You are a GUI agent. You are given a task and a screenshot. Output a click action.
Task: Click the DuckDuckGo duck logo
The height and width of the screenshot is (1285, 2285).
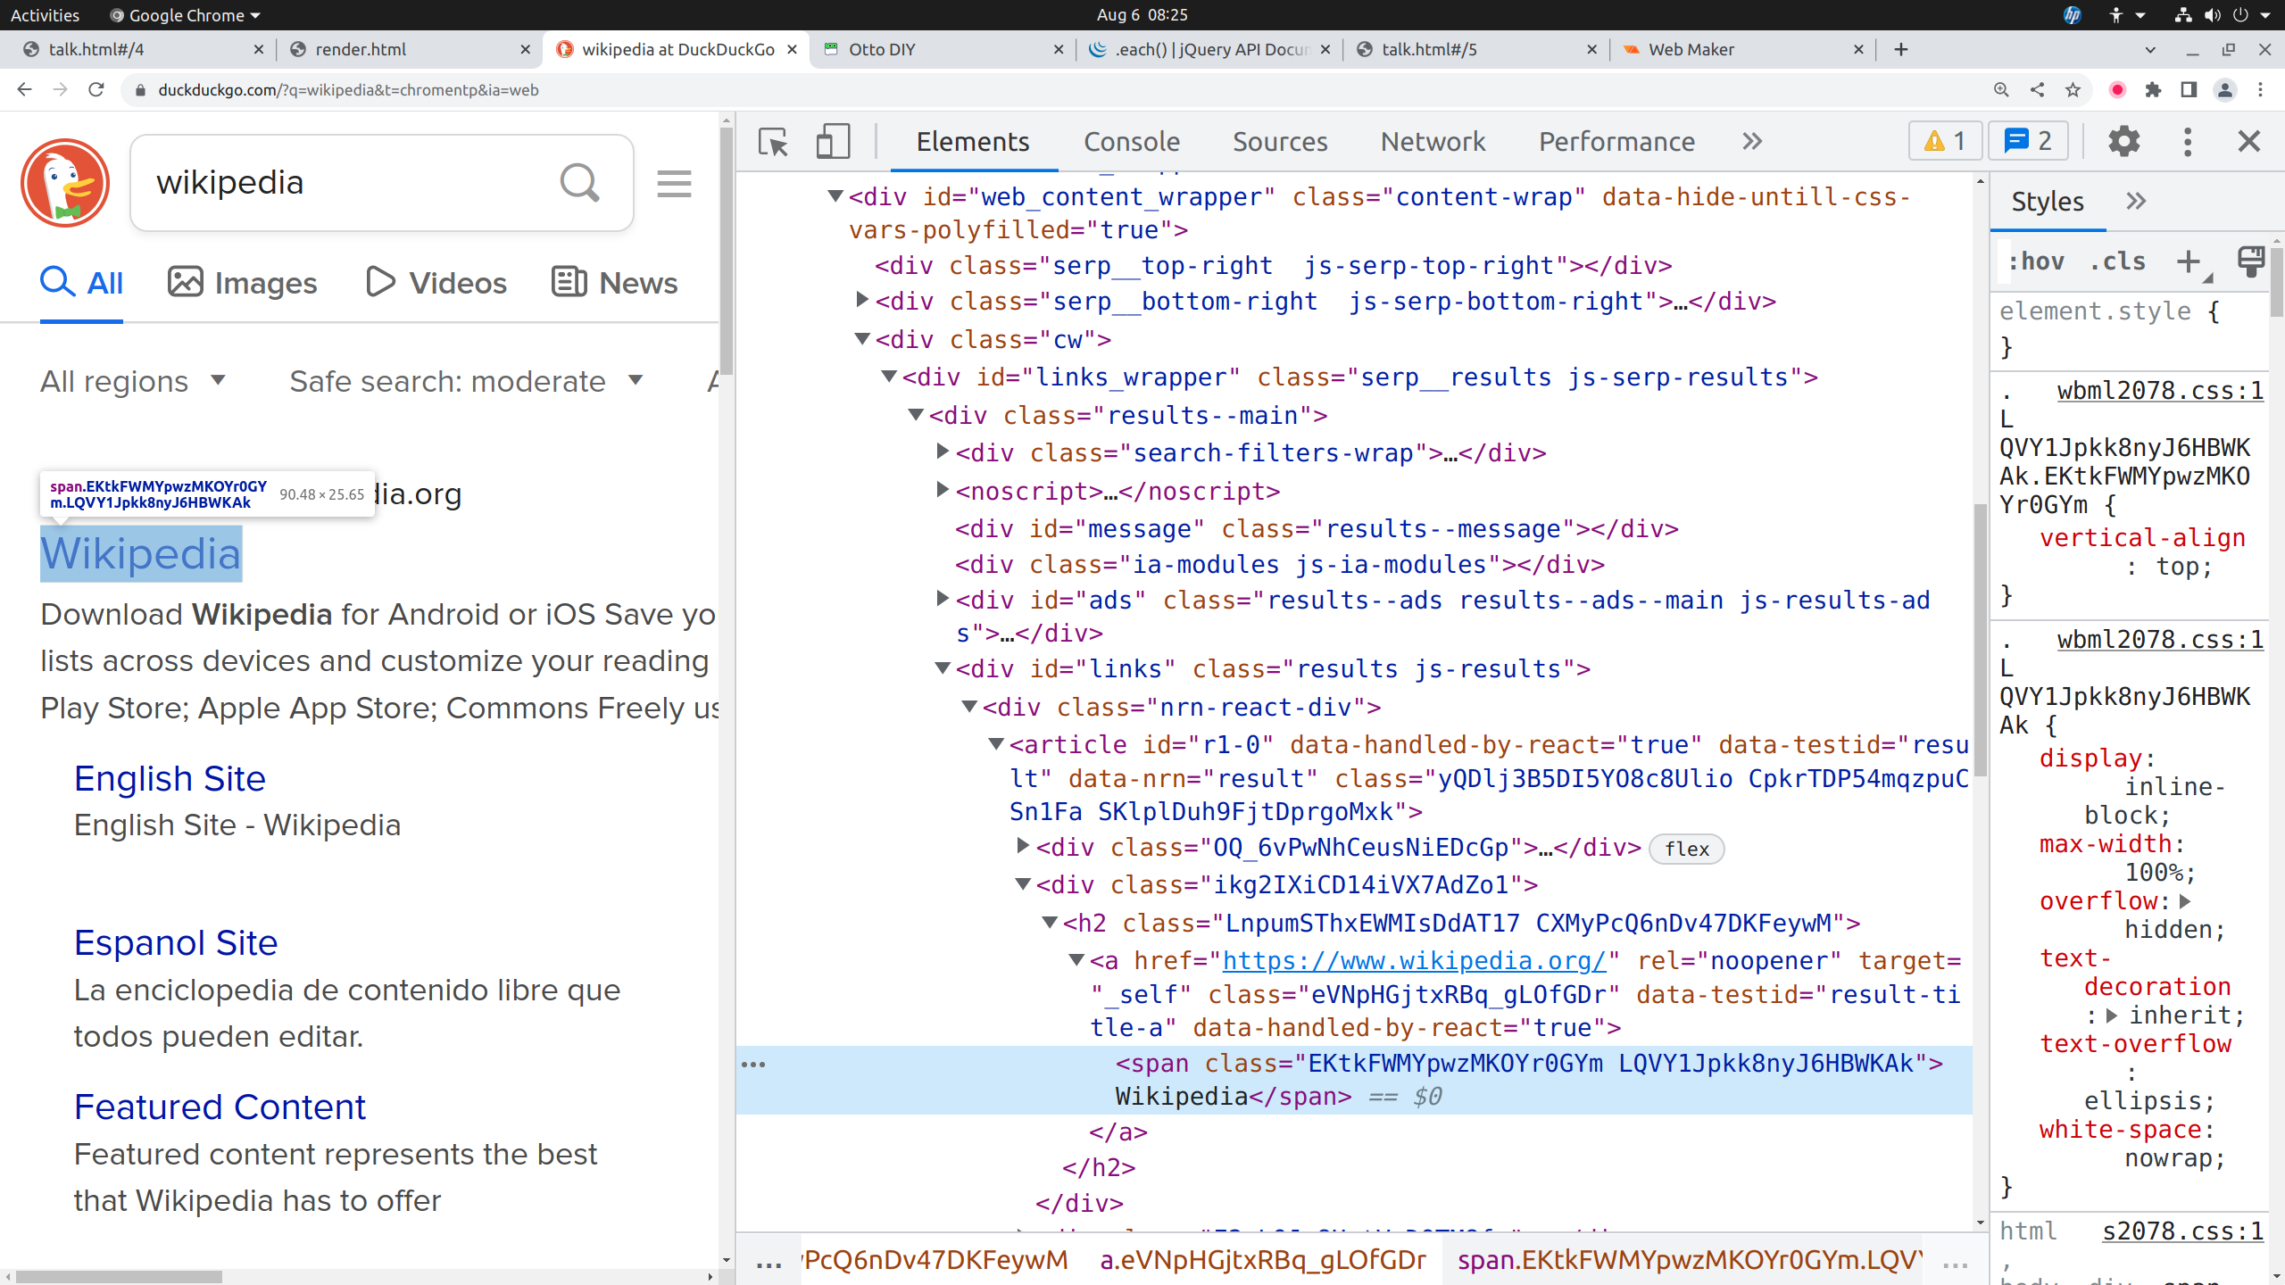click(x=65, y=183)
